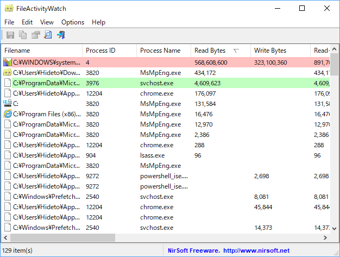This screenshot has width=340, height=257.
Task: Click the 129 item(s) status bar text
Action: point(17,250)
